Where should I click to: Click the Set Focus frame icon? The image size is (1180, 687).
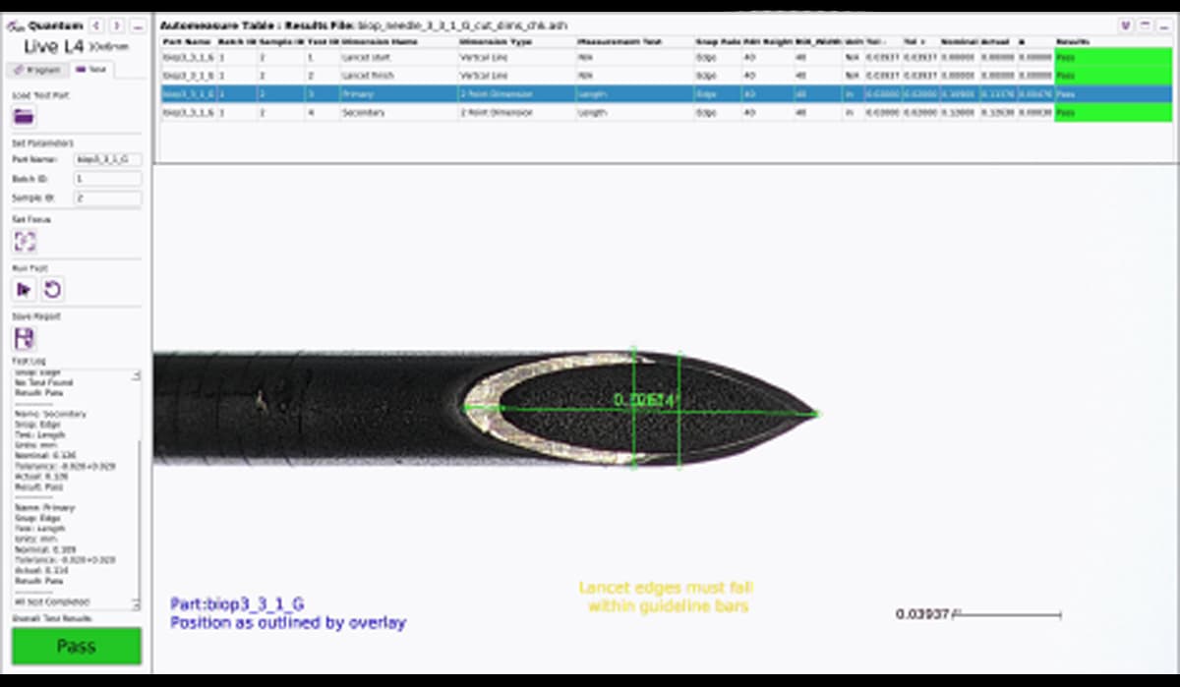click(24, 242)
